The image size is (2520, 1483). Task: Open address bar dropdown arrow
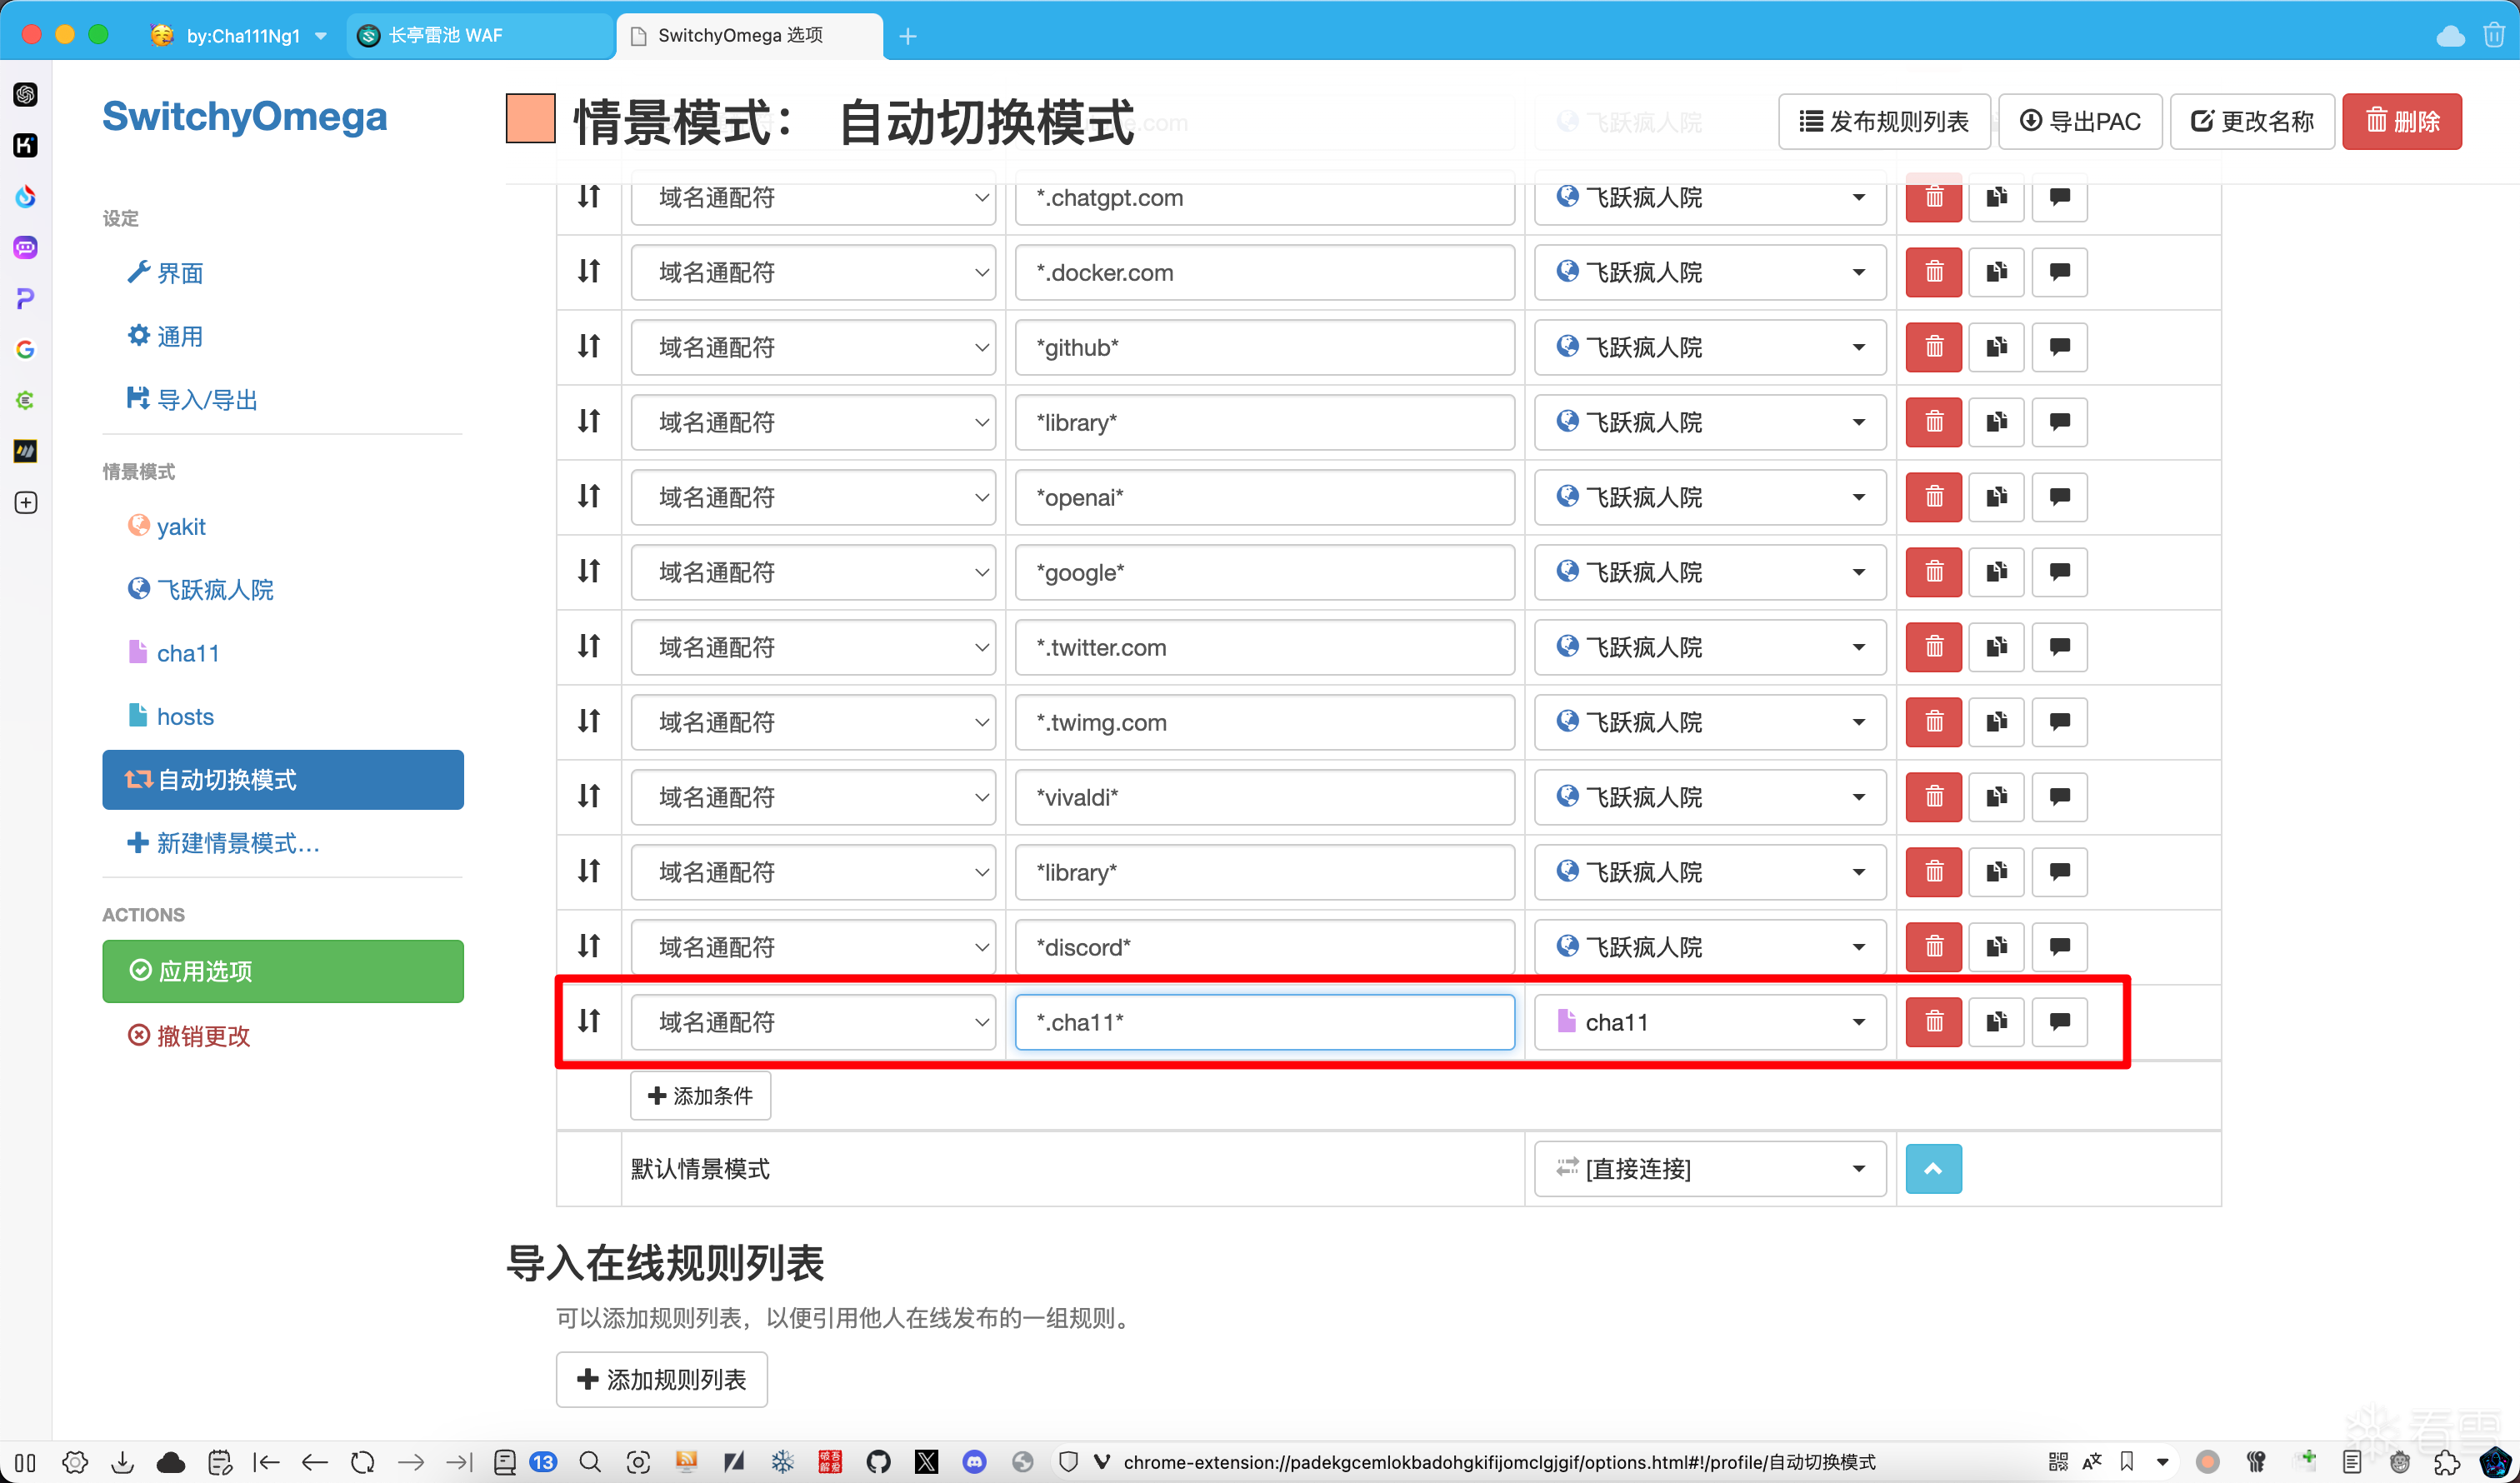[2162, 1461]
